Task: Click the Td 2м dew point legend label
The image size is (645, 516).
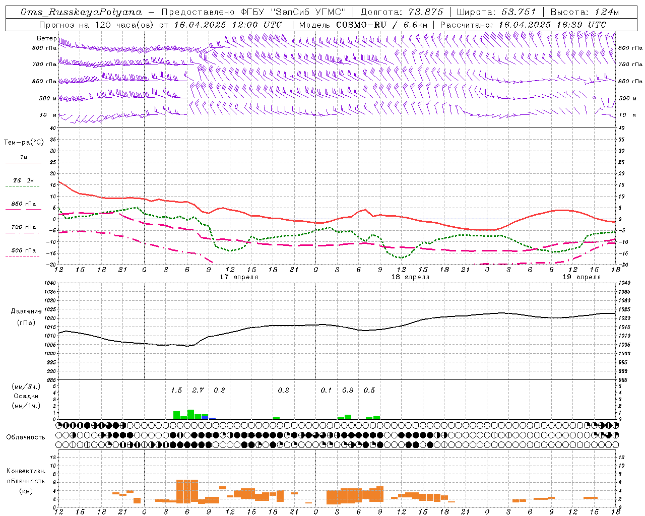Action: pyautogui.click(x=24, y=180)
